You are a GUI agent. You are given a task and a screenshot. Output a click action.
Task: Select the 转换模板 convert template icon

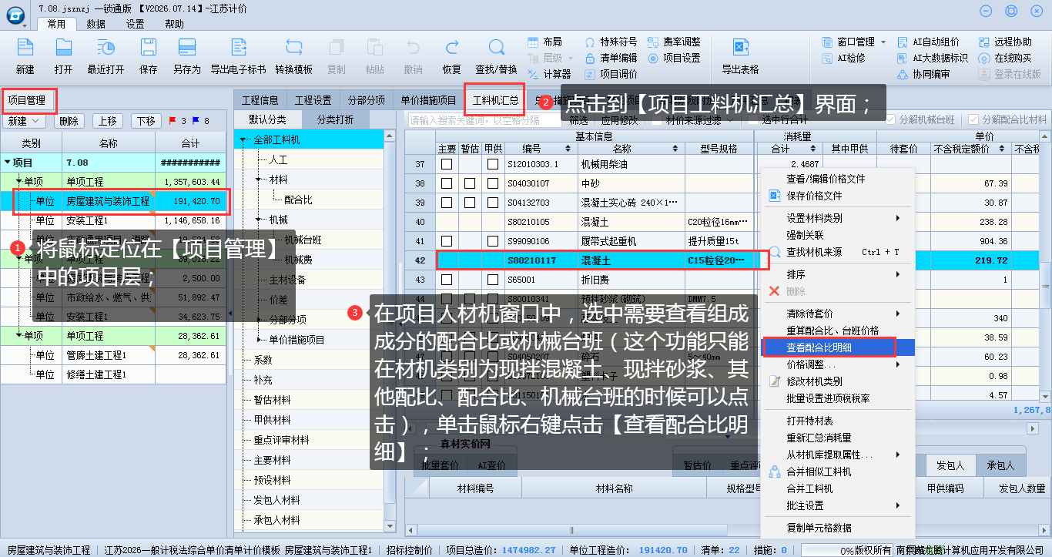click(294, 47)
